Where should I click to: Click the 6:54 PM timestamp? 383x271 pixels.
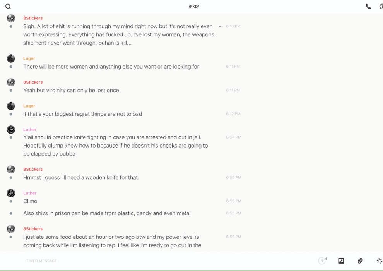[233, 137]
